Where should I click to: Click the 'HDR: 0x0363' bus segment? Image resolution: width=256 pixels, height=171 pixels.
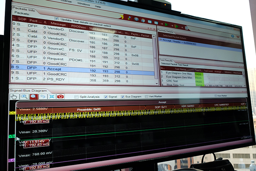click(x=188, y=106)
